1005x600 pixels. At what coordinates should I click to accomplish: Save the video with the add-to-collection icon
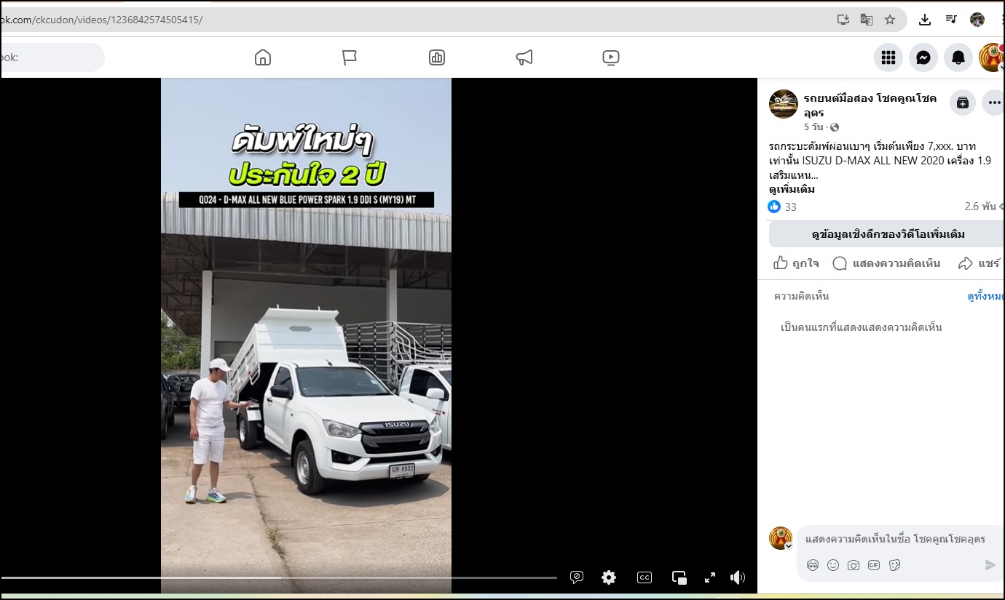(x=962, y=103)
